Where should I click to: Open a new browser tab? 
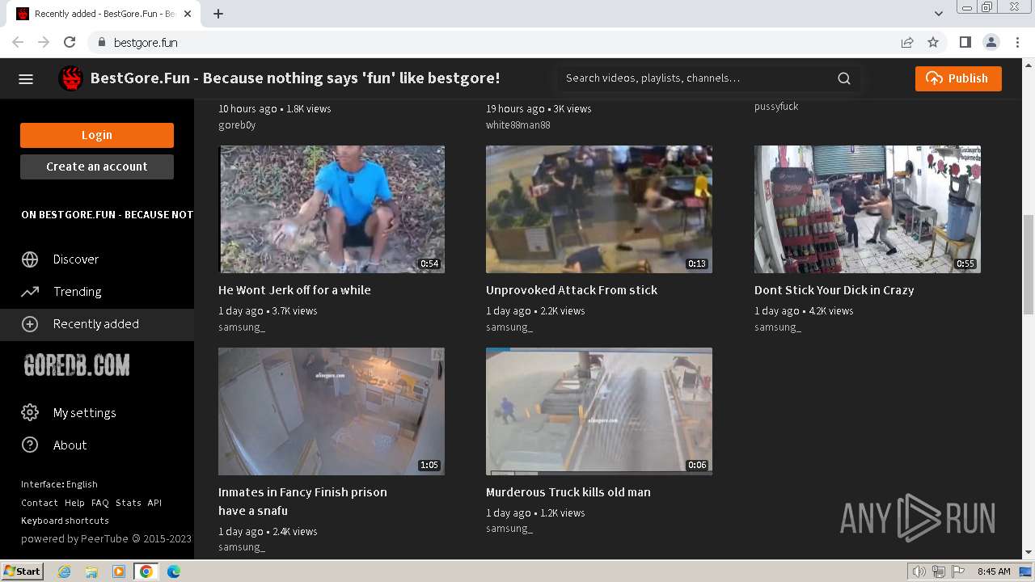click(x=218, y=14)
